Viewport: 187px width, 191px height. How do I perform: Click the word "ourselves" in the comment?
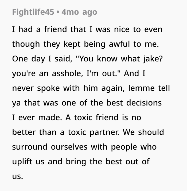click(x=69, y=147)
